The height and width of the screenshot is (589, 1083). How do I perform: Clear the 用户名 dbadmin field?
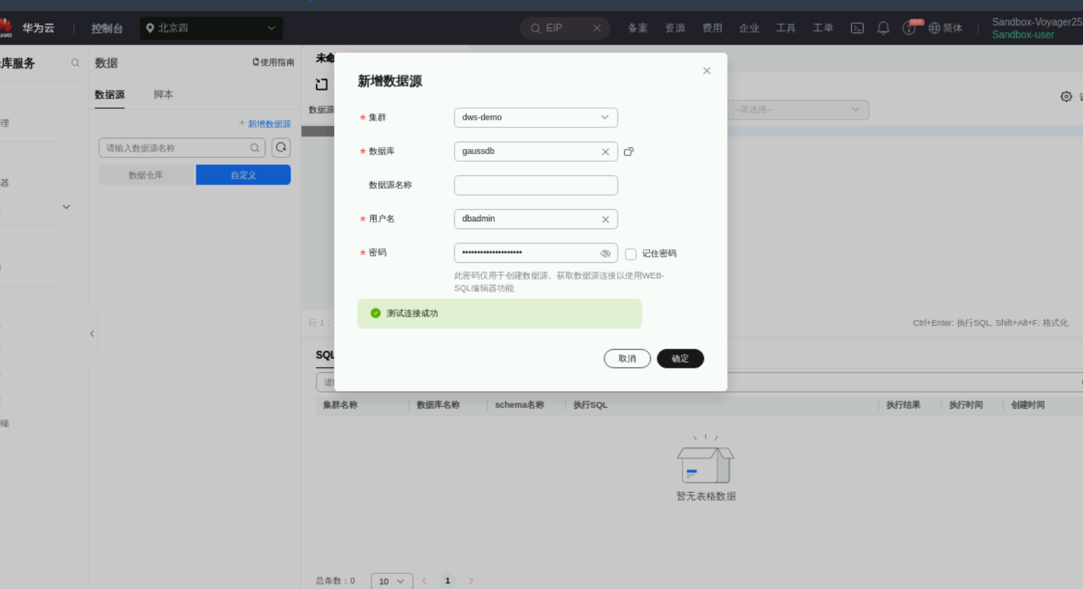click(605, 219)
